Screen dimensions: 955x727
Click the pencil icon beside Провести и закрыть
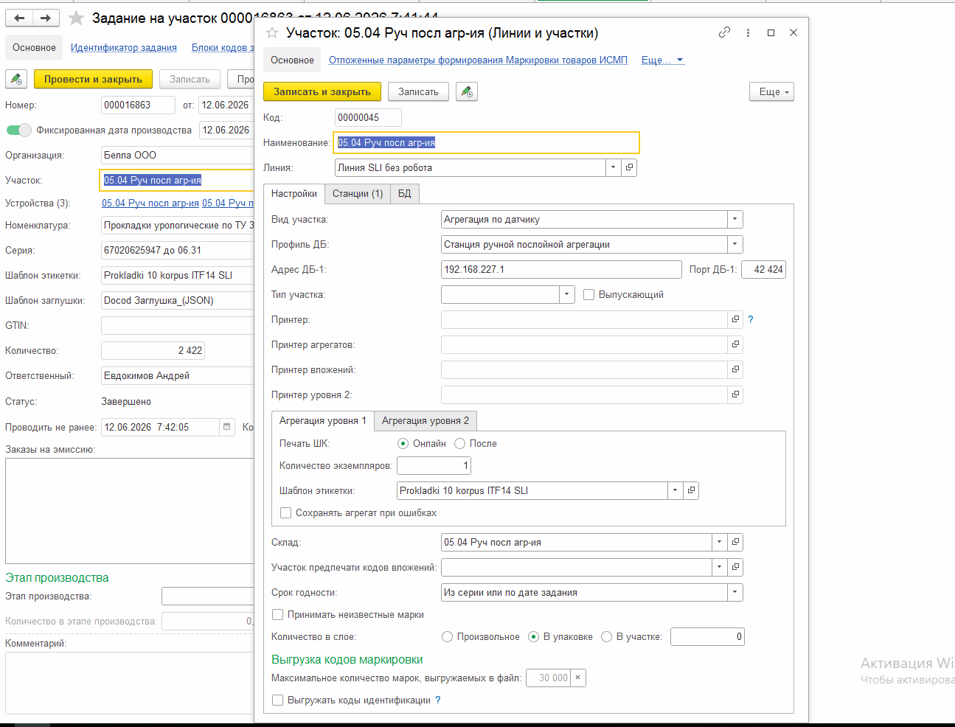coord(16,79)
